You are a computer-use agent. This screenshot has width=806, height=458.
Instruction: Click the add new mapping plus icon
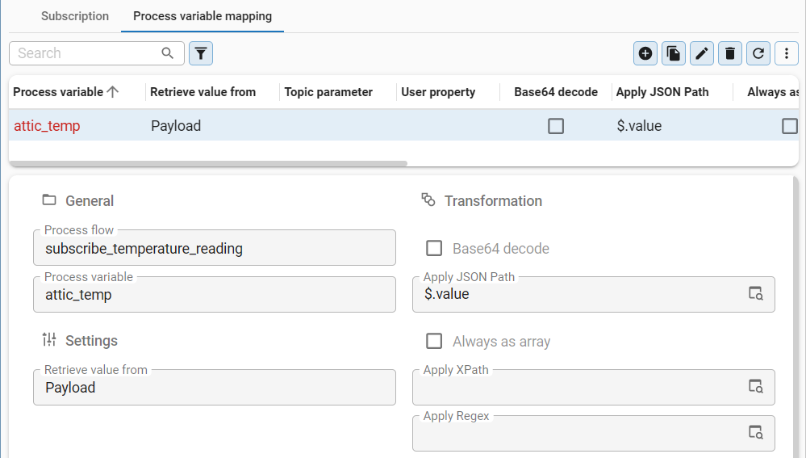click(645, 53)
